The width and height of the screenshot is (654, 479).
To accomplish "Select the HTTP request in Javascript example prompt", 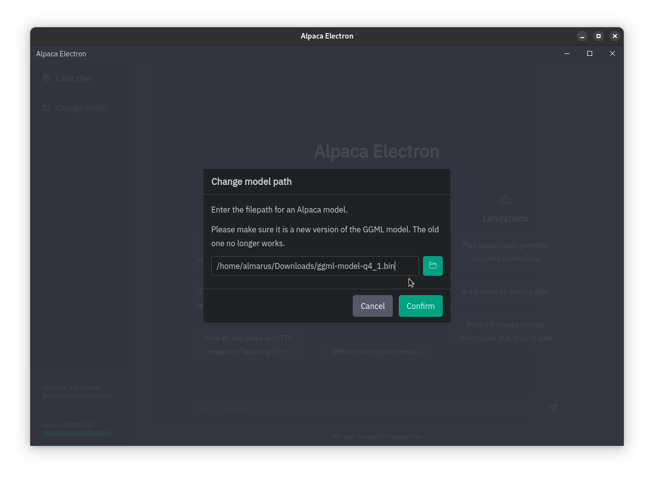I will pos(248,345).
